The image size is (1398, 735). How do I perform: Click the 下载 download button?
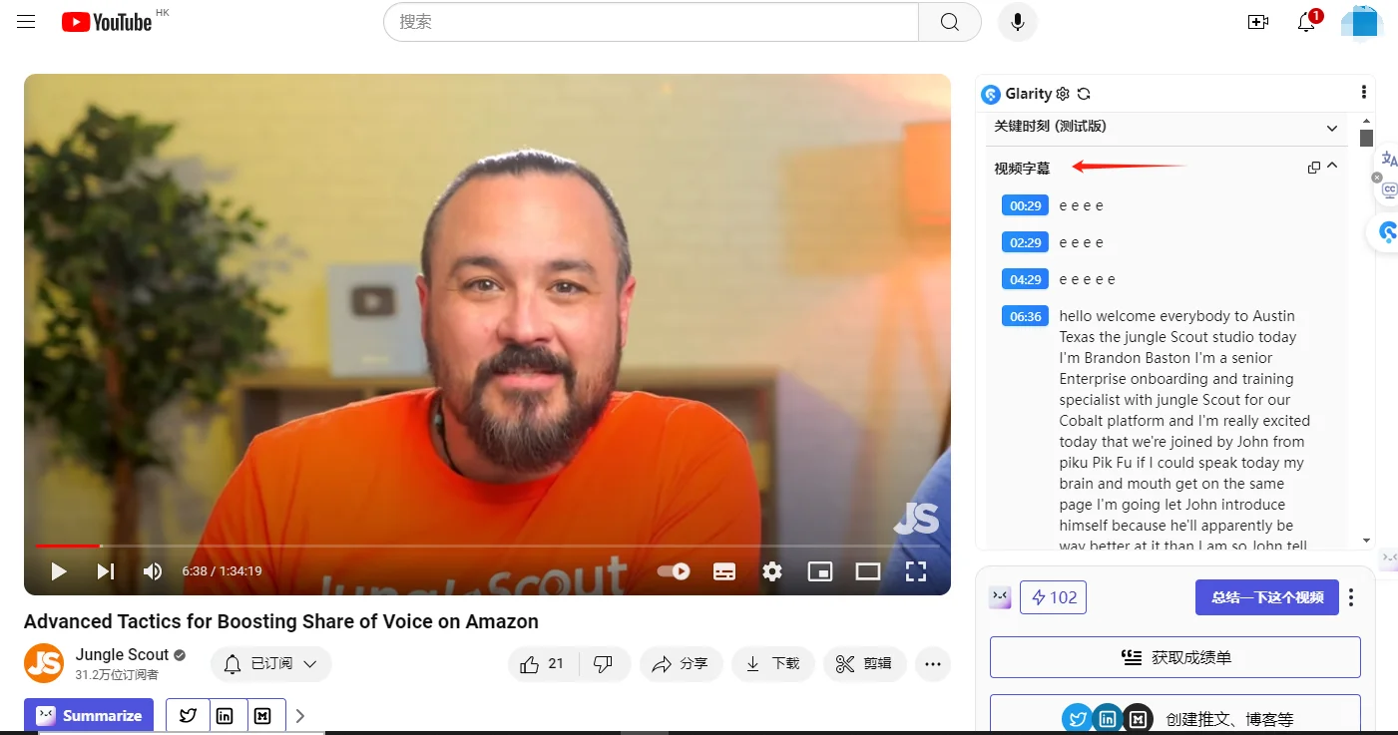[773, 663]
